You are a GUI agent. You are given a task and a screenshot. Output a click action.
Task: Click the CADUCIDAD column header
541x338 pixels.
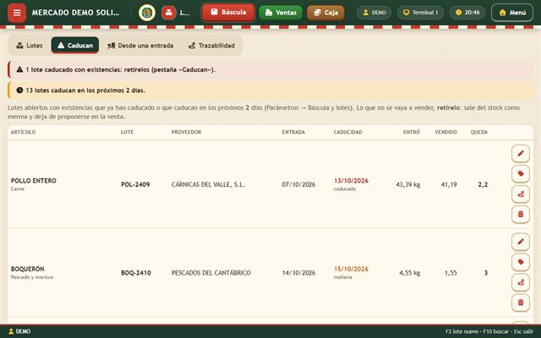click(x=347, y=132)
